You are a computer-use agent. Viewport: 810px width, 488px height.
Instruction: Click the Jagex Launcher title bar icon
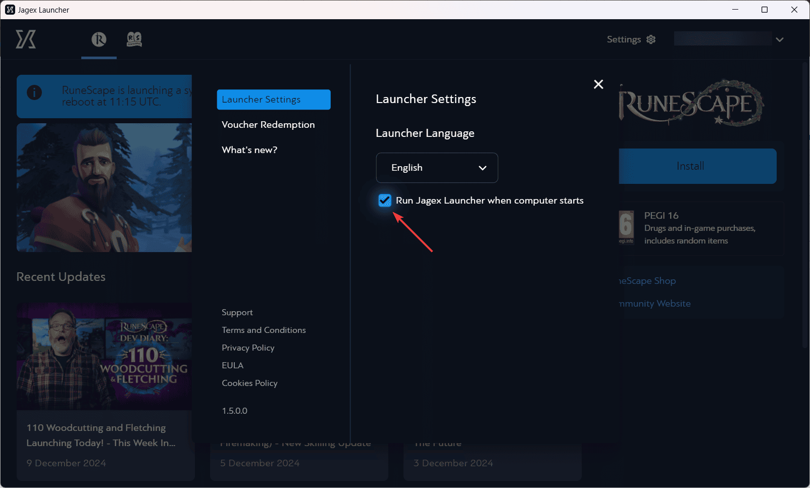pos(10,10)
